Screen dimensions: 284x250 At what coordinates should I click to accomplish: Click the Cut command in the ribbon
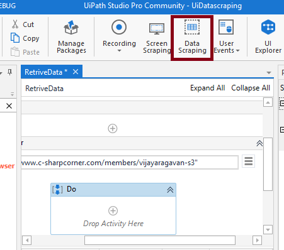coord(23,24)
